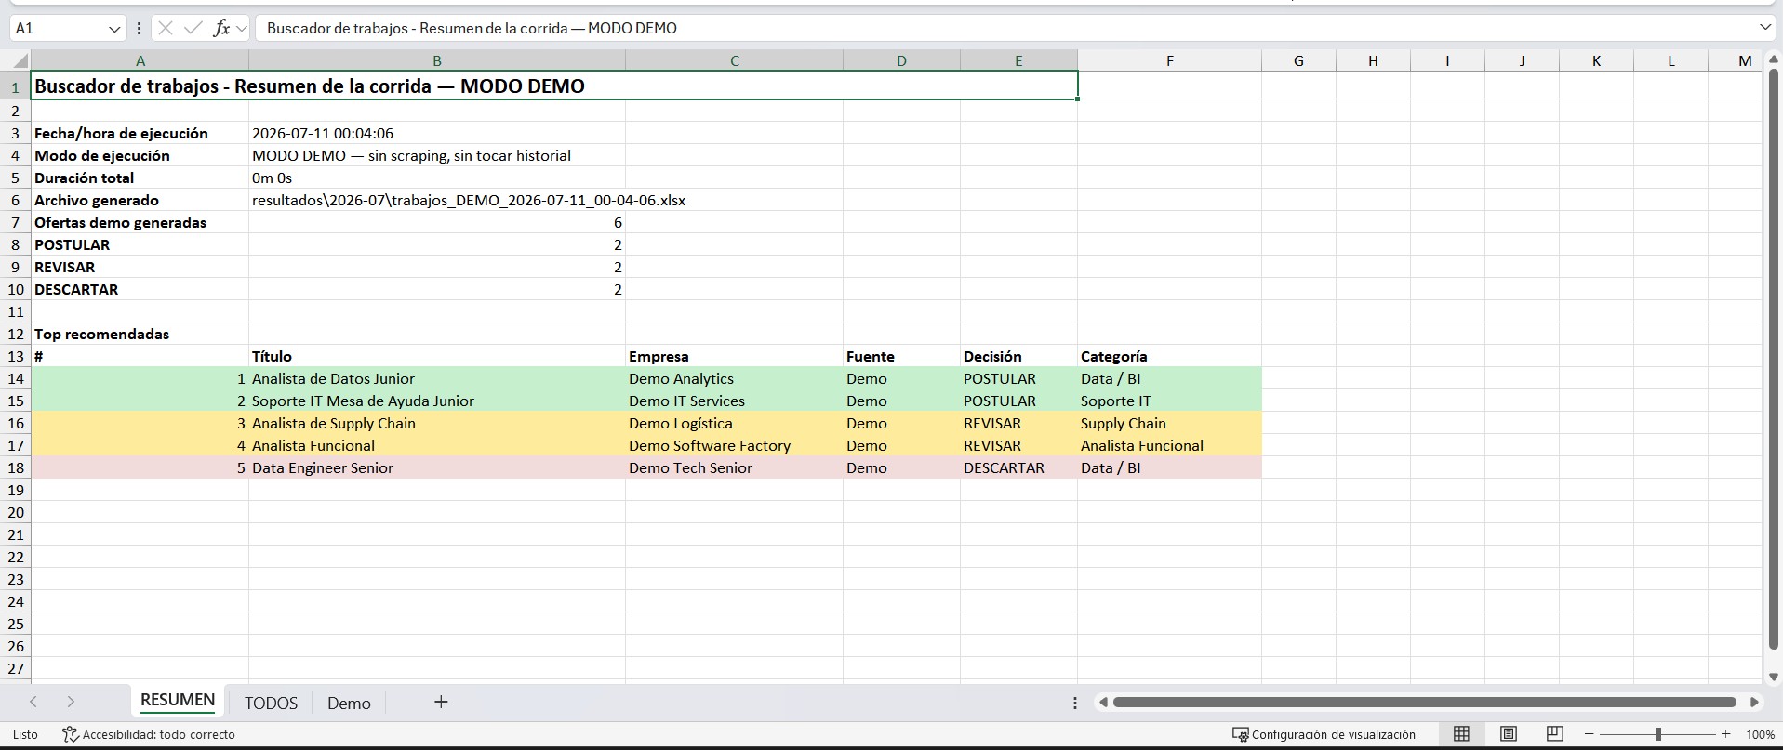The image size is (1783, 750).
Task: Select the Archivo generado file path cell
Action: [437, 200]
